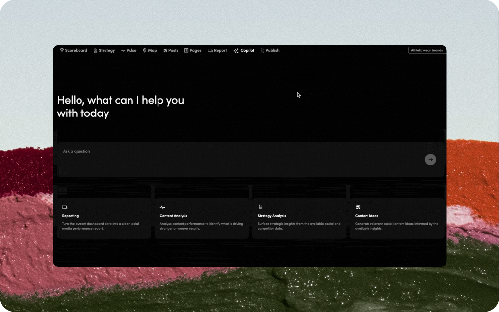Switch to the Report tab
This screenshot has width=499, height=312.
tap(217, 50)
